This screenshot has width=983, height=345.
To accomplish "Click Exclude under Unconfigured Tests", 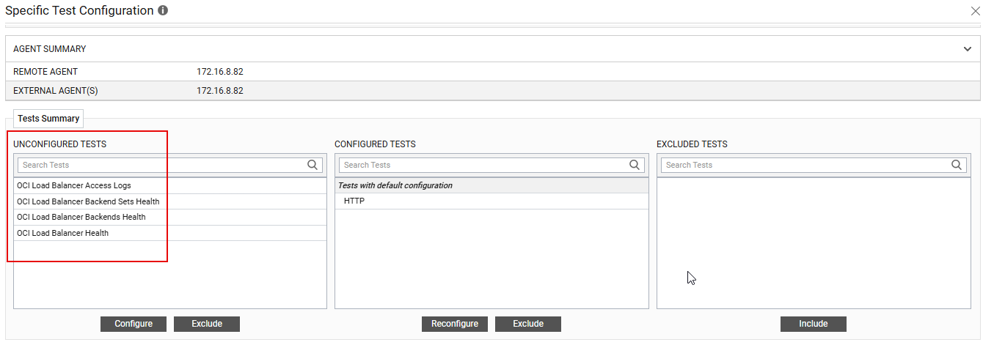I will tap(207, 324).
